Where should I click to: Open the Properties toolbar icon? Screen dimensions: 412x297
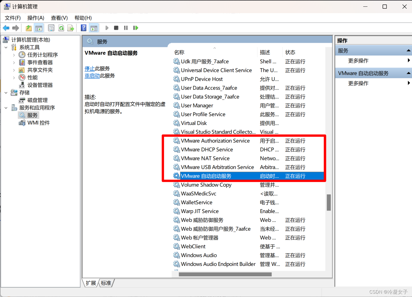pyautogui.click(x=51, y=28)
